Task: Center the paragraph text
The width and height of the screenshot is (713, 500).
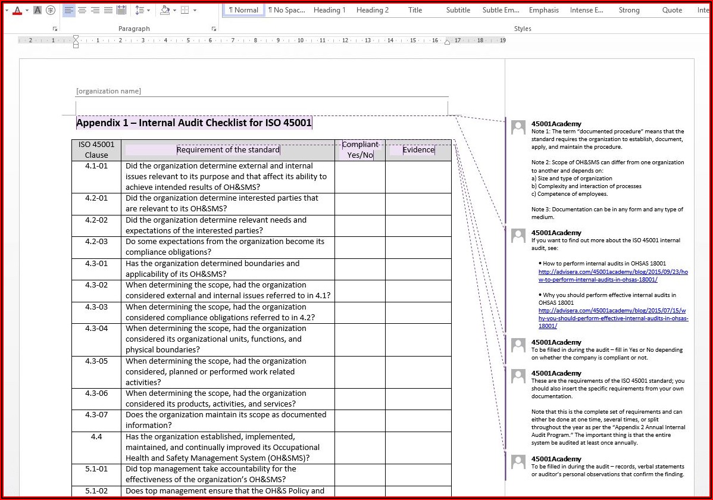Action: click(82, 10)
